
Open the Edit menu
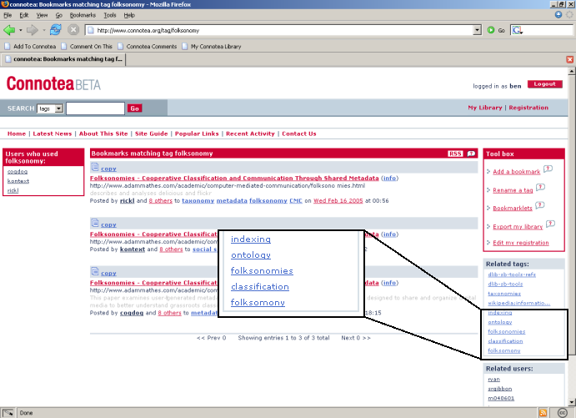24,15
